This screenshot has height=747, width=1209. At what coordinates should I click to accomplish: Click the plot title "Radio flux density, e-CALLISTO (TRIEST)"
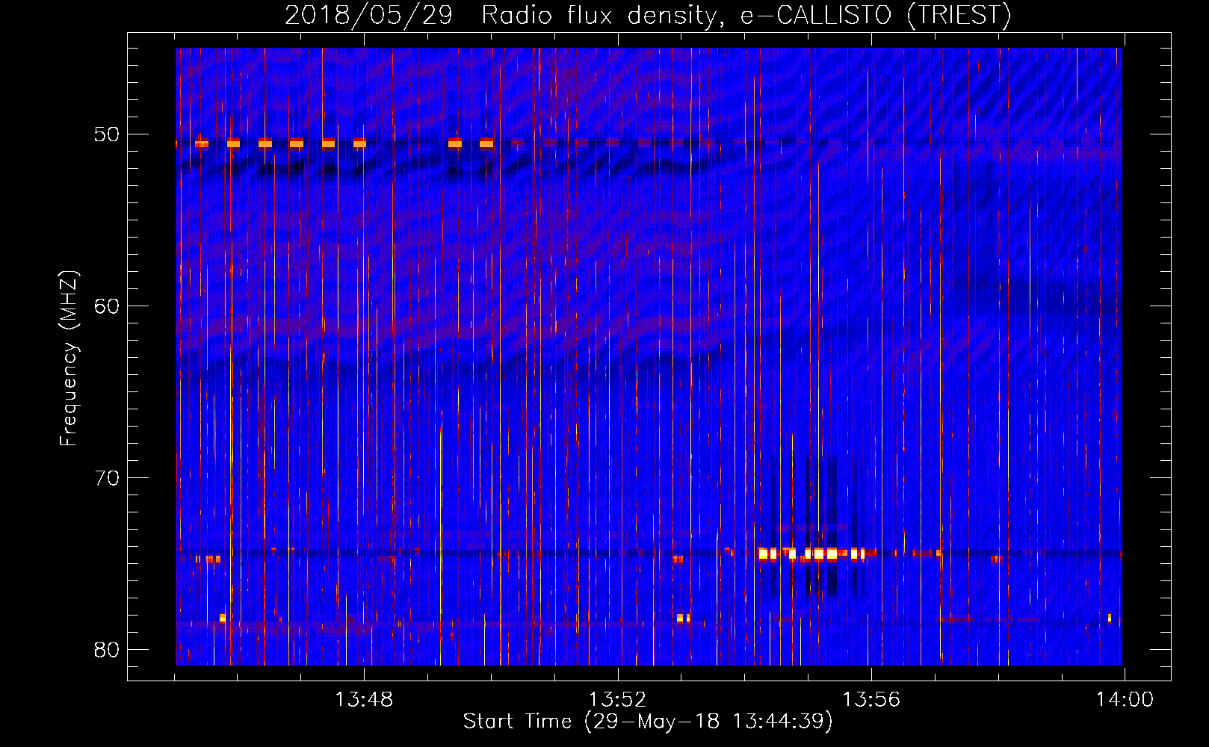pyautogui.click(x=746, y=15)
